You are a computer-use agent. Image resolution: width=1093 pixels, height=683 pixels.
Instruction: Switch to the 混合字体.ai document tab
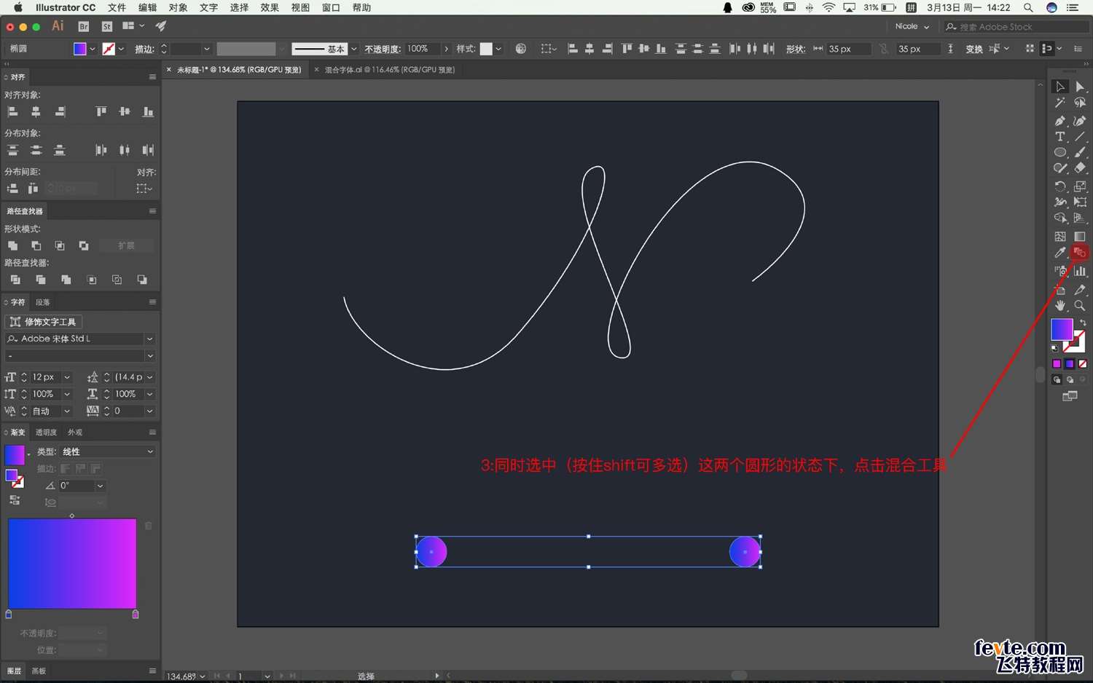click(x=389, y=70)
